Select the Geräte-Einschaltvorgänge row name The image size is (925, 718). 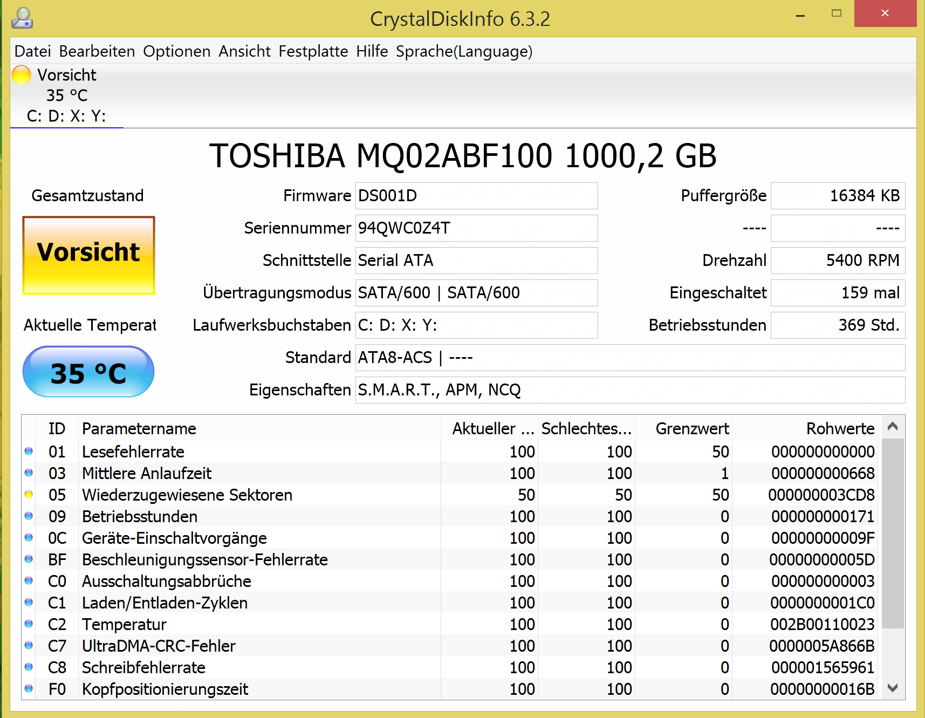coord(174,538)
